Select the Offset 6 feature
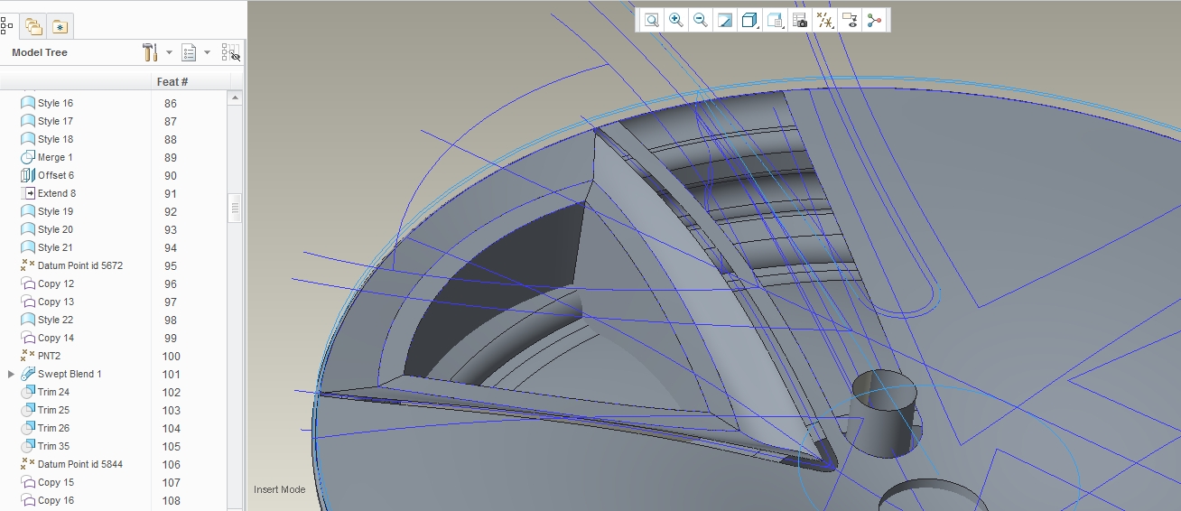1181x511 pixels. point(56,175)
